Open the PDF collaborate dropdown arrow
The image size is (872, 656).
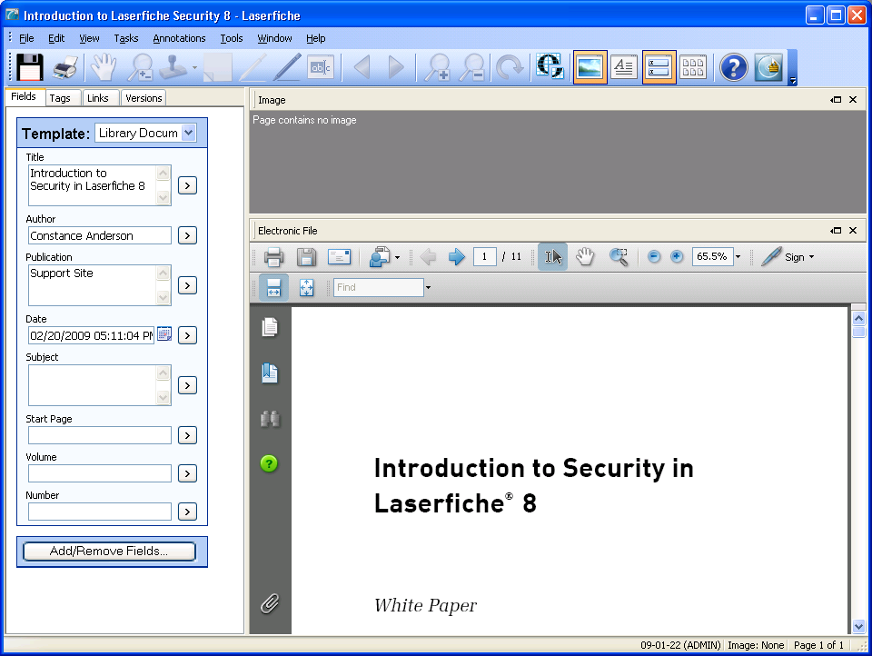pyautogui.click(x=397, y=258)
